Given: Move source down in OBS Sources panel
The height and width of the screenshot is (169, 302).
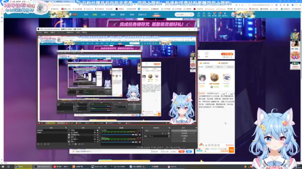Looking at the screenshot, I should coord(82,144).
